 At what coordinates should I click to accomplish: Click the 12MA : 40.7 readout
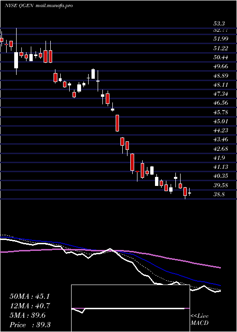[x=30, y=306]
